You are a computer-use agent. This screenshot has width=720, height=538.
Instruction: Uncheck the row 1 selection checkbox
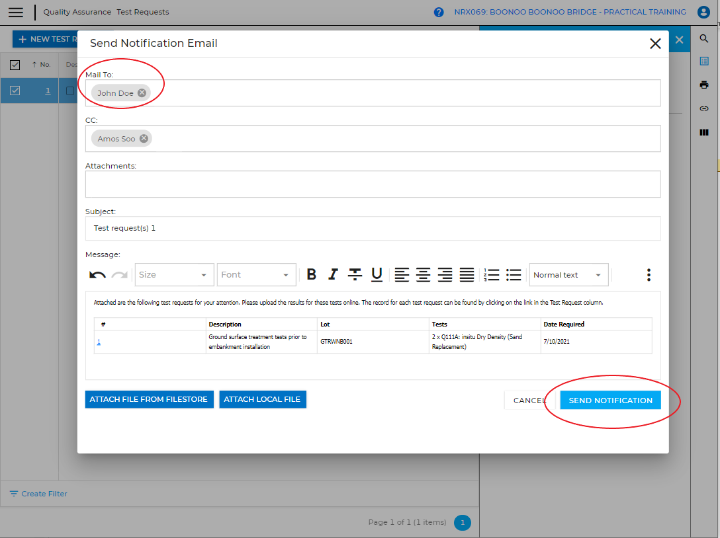(15, 91)
